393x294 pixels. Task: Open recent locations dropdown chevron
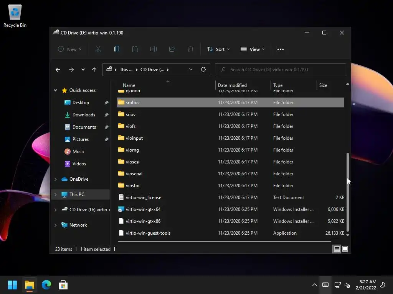pos(83,70)
